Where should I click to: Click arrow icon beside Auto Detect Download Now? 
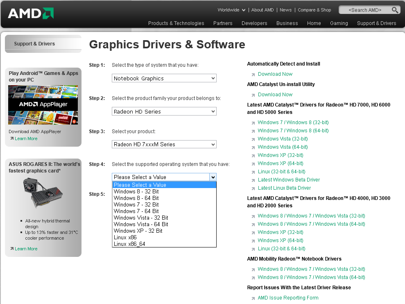point(253,75)
